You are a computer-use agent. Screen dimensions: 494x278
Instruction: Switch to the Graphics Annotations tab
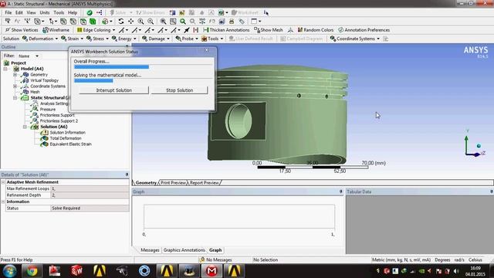184,250
